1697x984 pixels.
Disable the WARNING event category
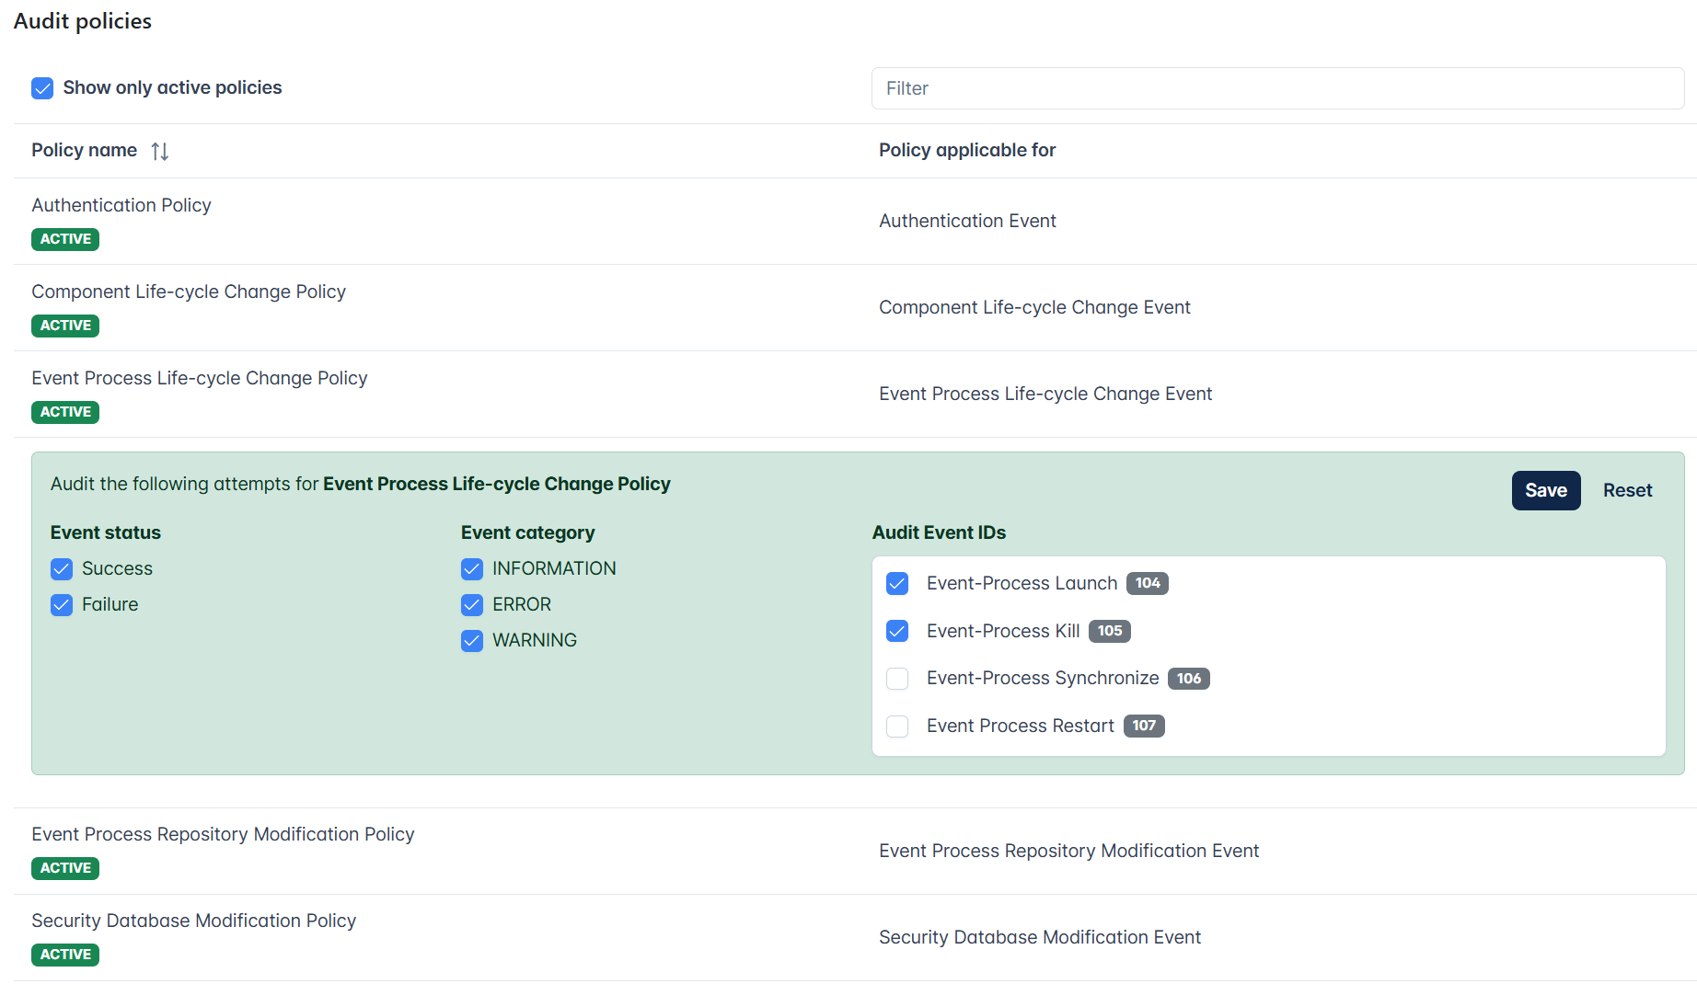472,641
